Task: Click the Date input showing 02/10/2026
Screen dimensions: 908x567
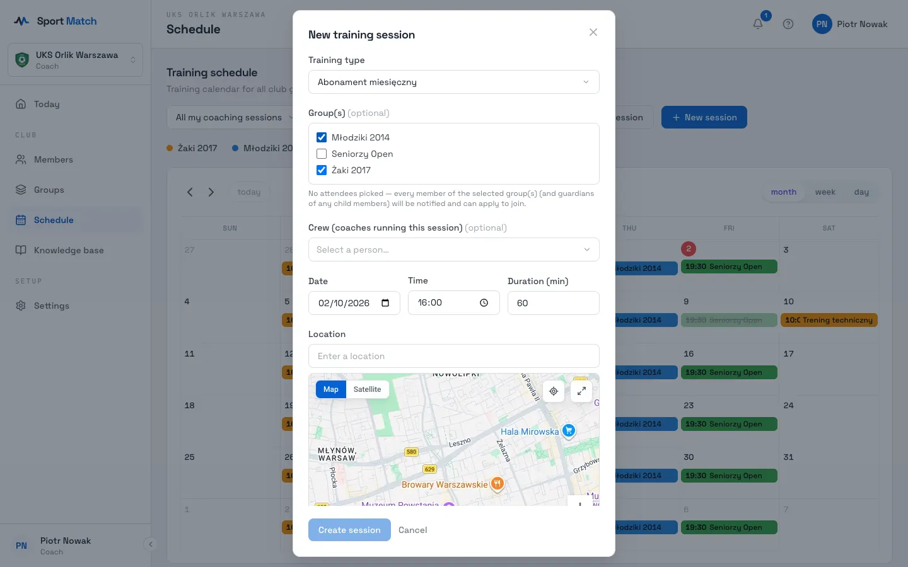Action: click(x=354, y=303)
